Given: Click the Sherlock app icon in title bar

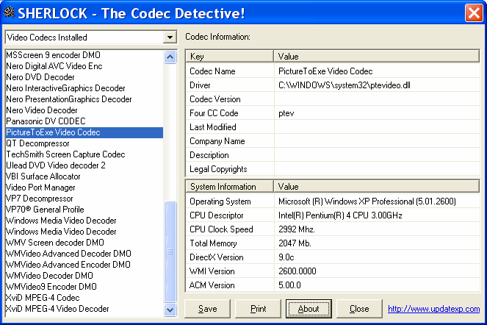Looking at the screenshot, I should point(9,12).
